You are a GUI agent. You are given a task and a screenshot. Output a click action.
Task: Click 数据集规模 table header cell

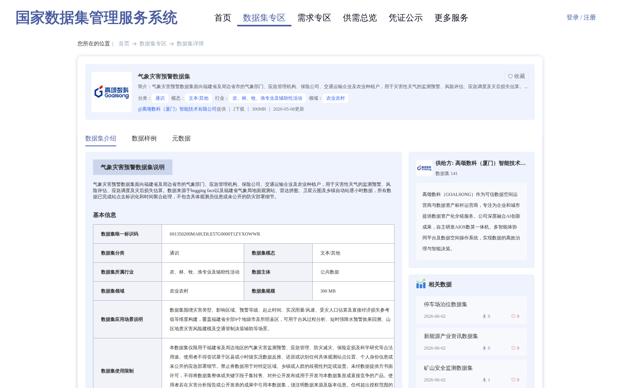point(278,291)
